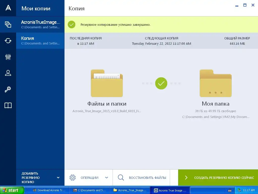
Task: Click the 'Последняя копия' time value
Action: coord(86,44)
